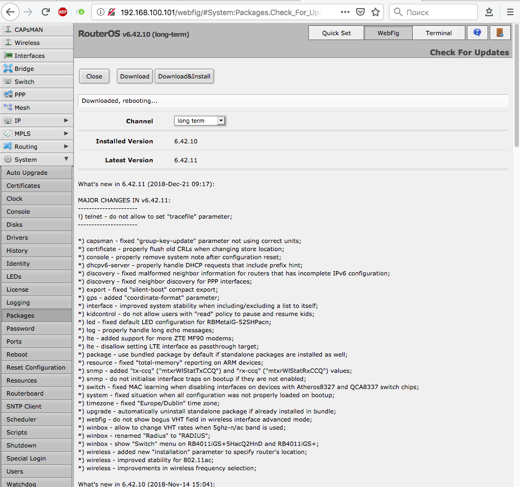The image size is (520, 487).
Task: Click the Installed Version value 6.42.10
Action: pos(186,141)
